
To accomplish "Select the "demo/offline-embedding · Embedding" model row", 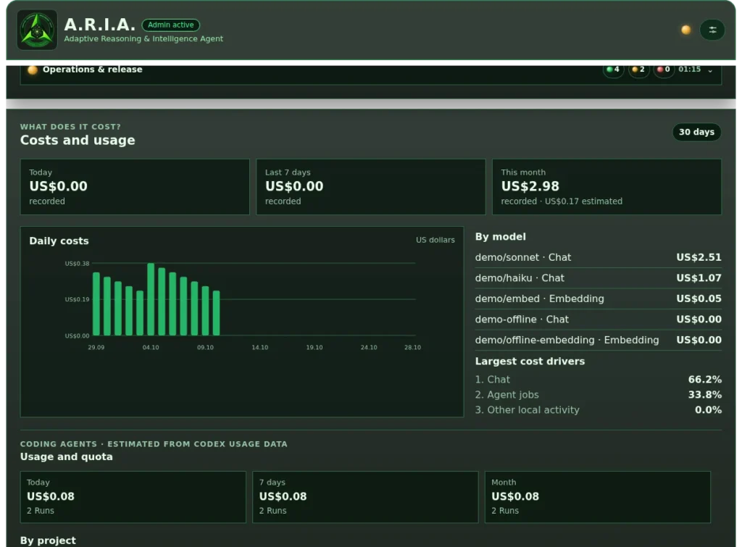I will 598,341.
